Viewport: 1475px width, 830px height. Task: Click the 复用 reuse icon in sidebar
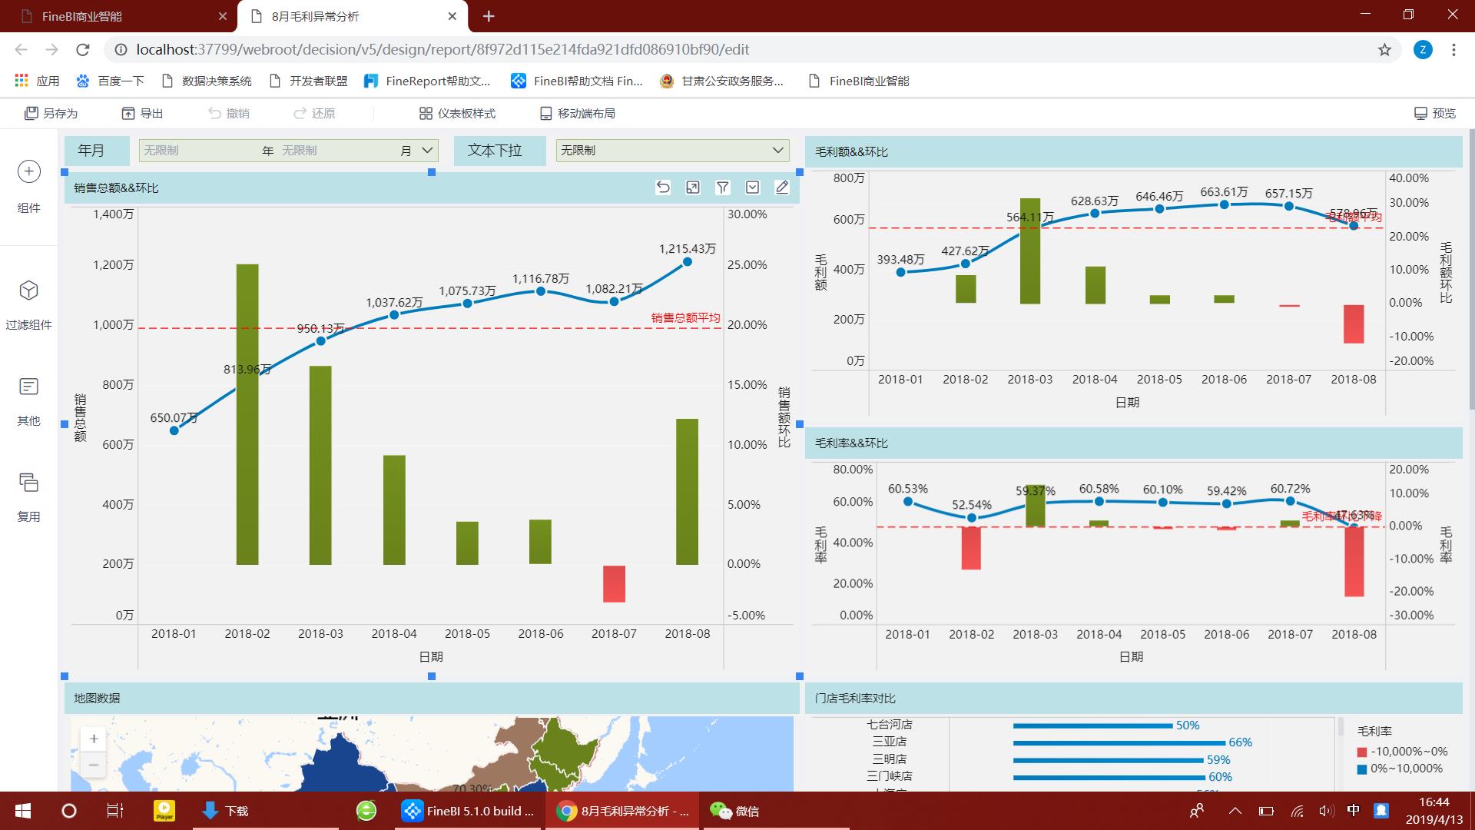coord(28,483)
